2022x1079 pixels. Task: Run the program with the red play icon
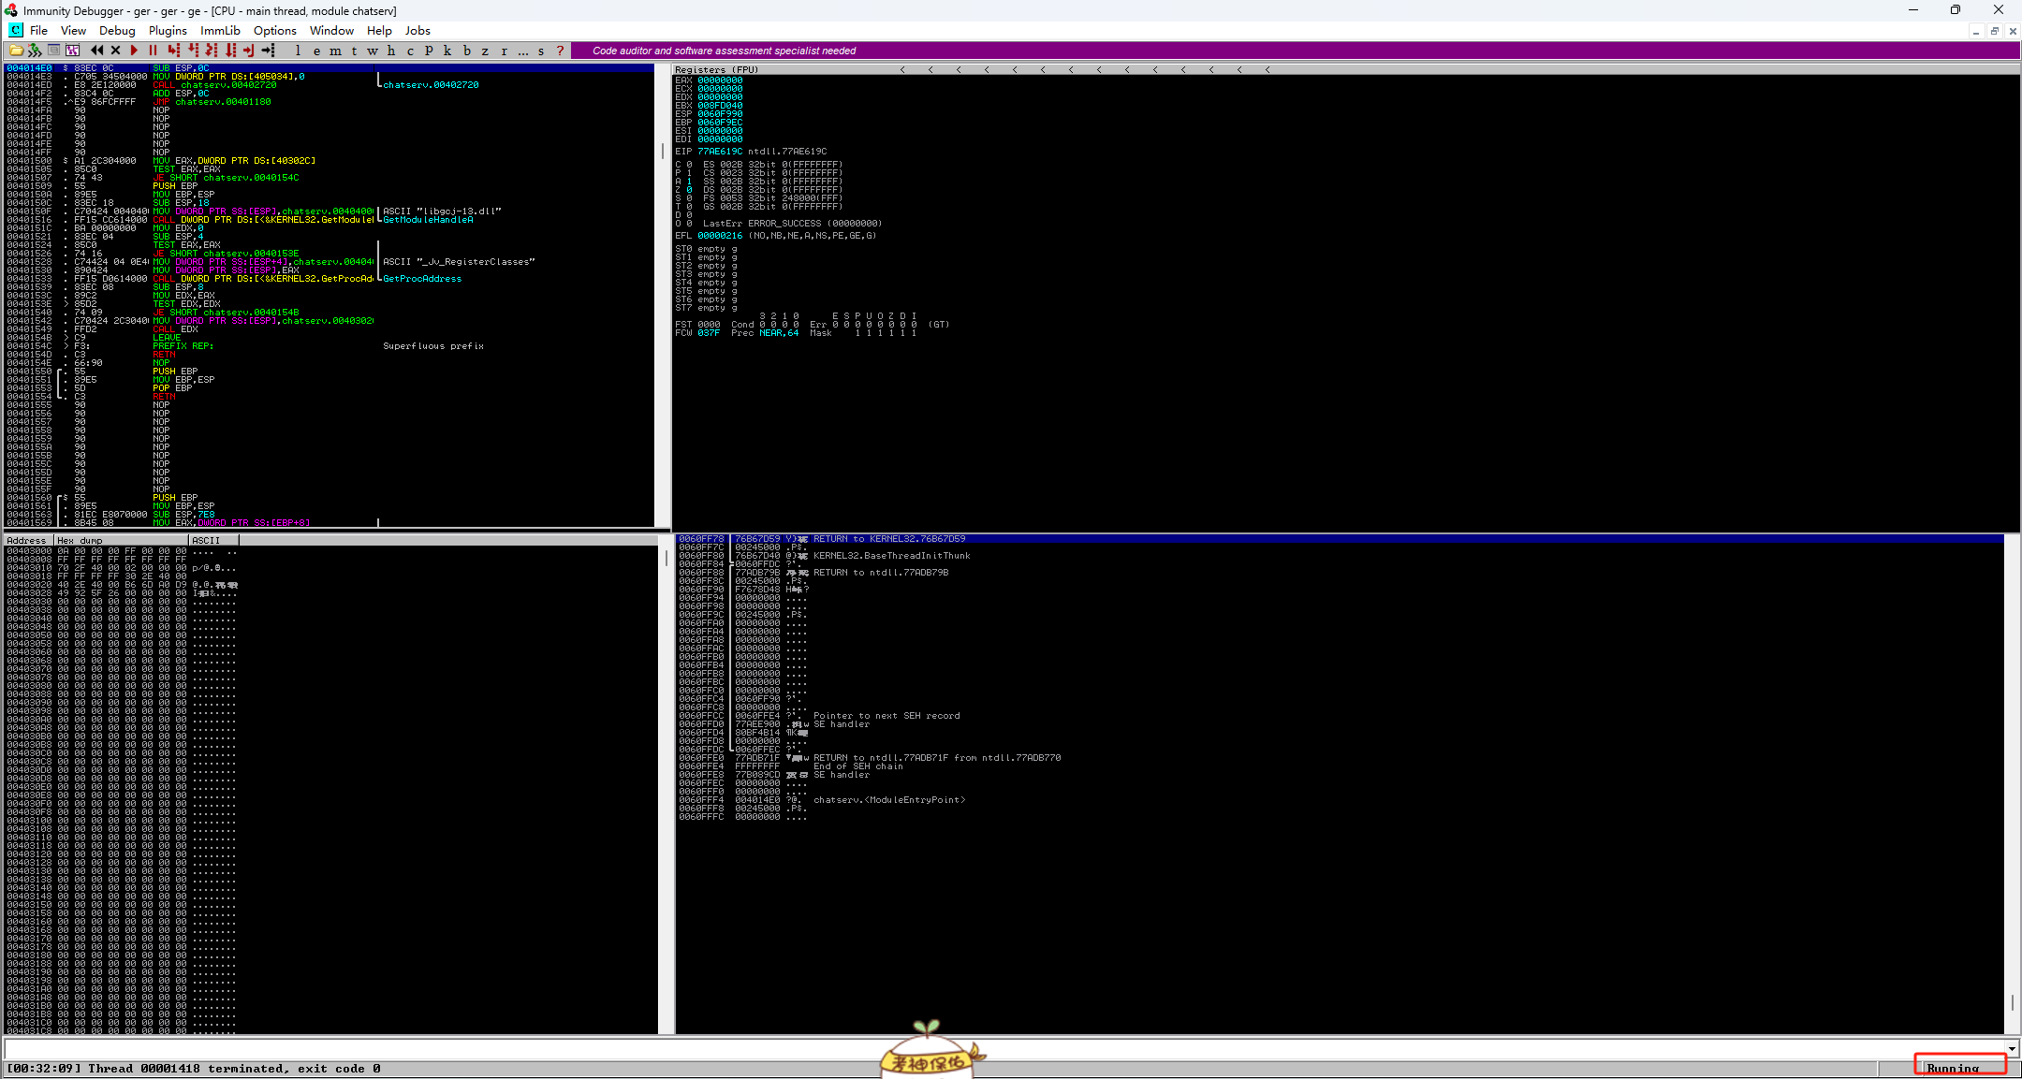134,51
